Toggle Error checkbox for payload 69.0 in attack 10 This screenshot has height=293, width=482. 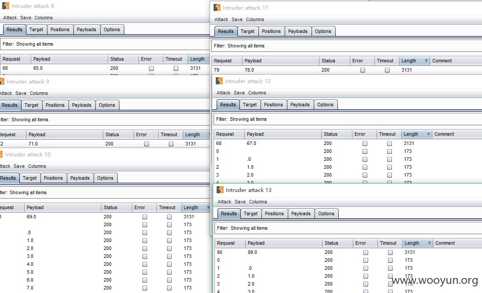[145, 217]
